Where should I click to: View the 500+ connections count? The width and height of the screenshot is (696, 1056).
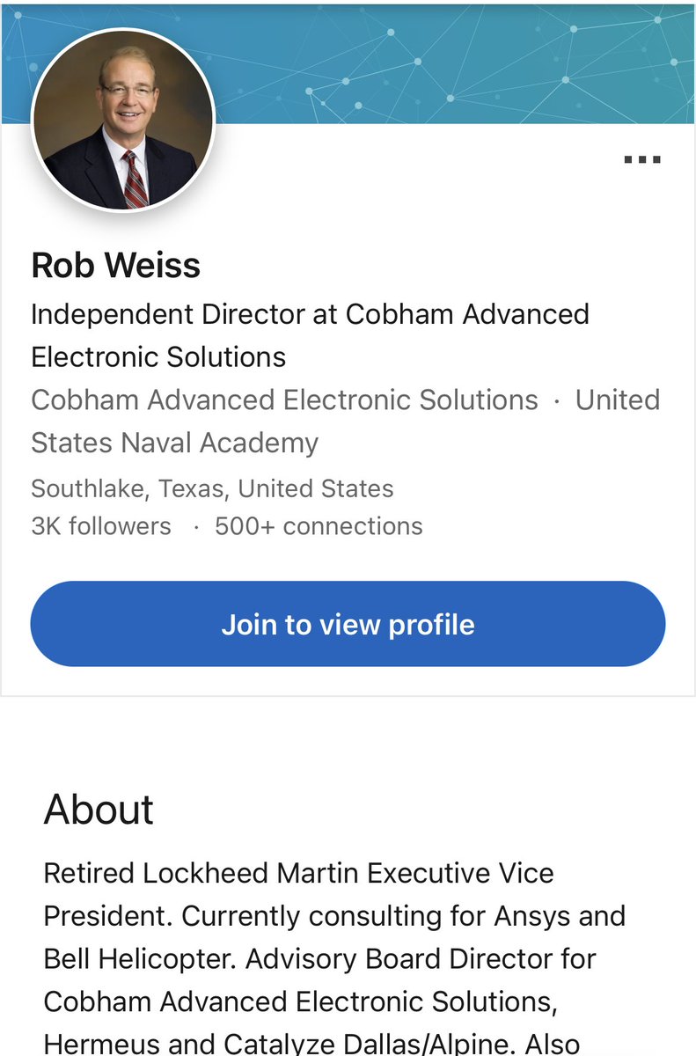coord(319,526)
